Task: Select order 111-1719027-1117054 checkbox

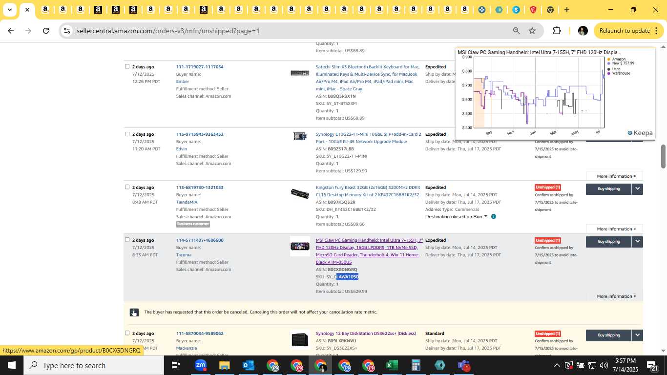Action: pyautogui.click(x=127, y=66)
